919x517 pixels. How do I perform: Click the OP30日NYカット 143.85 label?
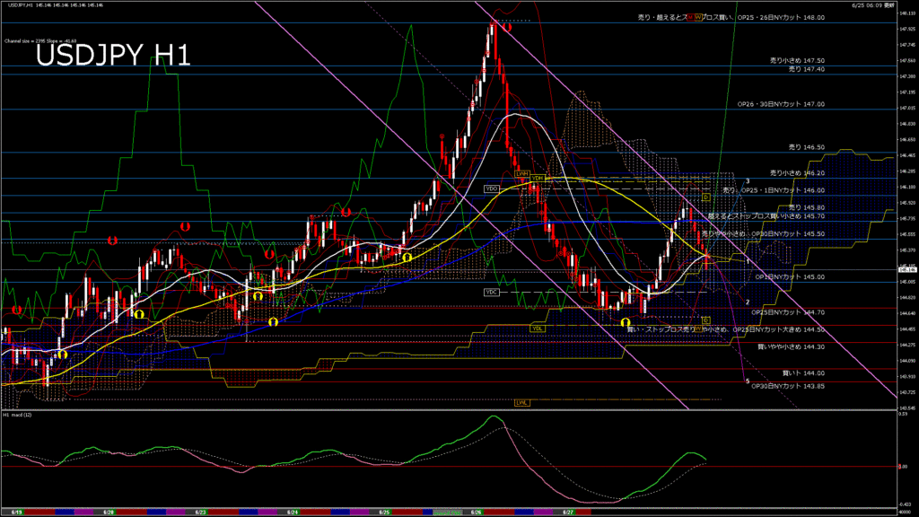coord(788,387)
